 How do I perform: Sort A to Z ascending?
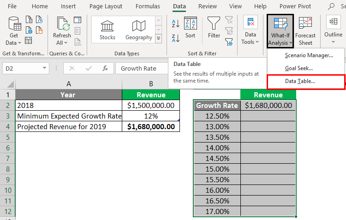(176, 24)
